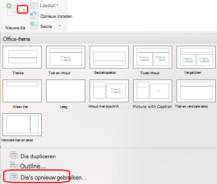Choose the Alleen titel layout thumbnail
The width and height of the screenshot is (217, 184).
tap(22, 91)
